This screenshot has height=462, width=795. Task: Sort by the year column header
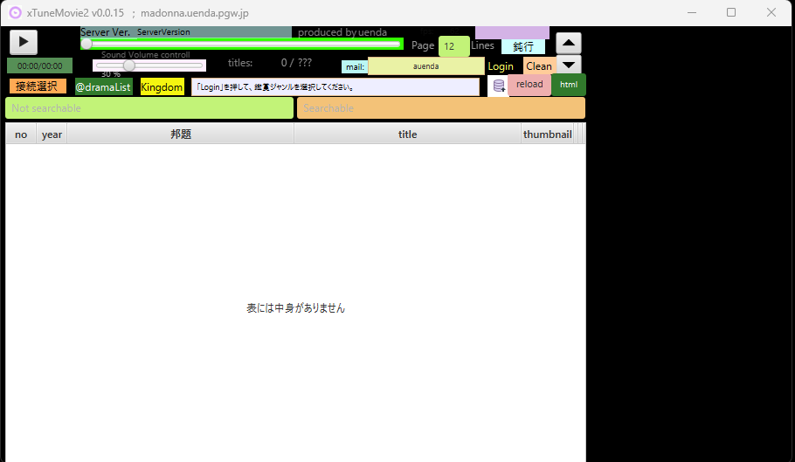52,134
